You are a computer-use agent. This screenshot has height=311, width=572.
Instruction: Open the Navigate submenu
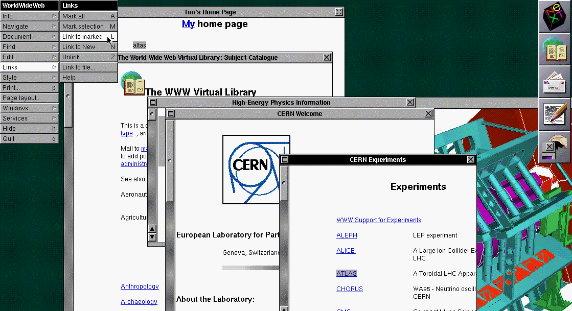29,26
